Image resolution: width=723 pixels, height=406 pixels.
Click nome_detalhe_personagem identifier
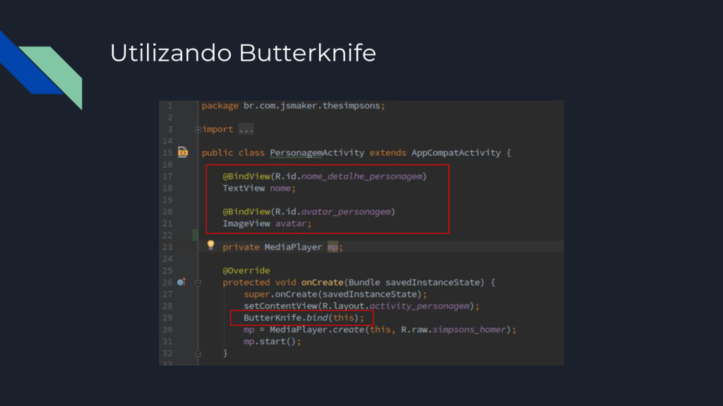361,176
